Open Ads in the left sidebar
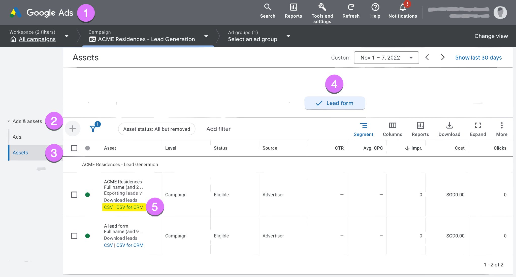This screenshot has width=516, height=277. pos(17,137)
